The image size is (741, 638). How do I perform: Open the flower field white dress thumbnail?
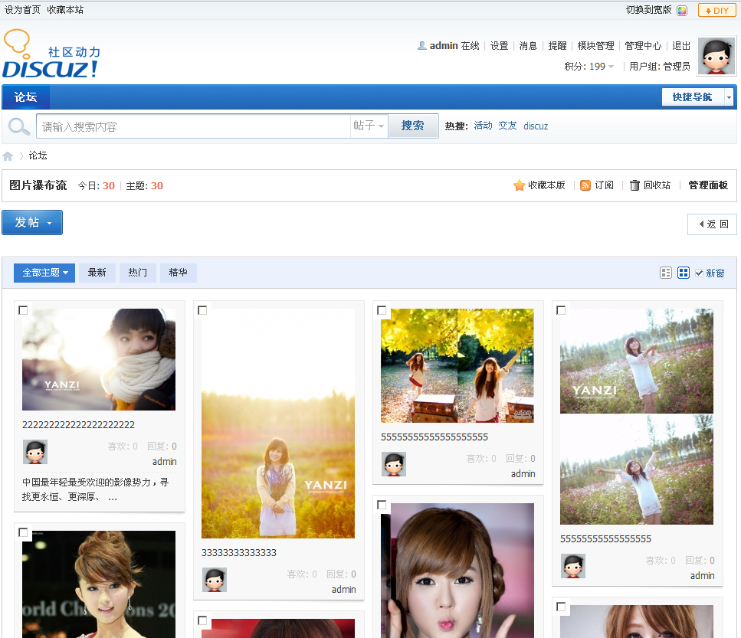[x=637, y=417]
